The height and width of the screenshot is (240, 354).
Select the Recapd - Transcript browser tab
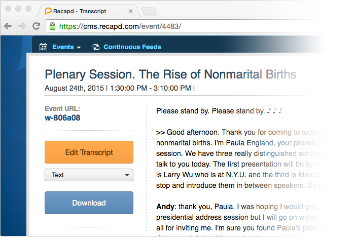[x=88, y=11]
